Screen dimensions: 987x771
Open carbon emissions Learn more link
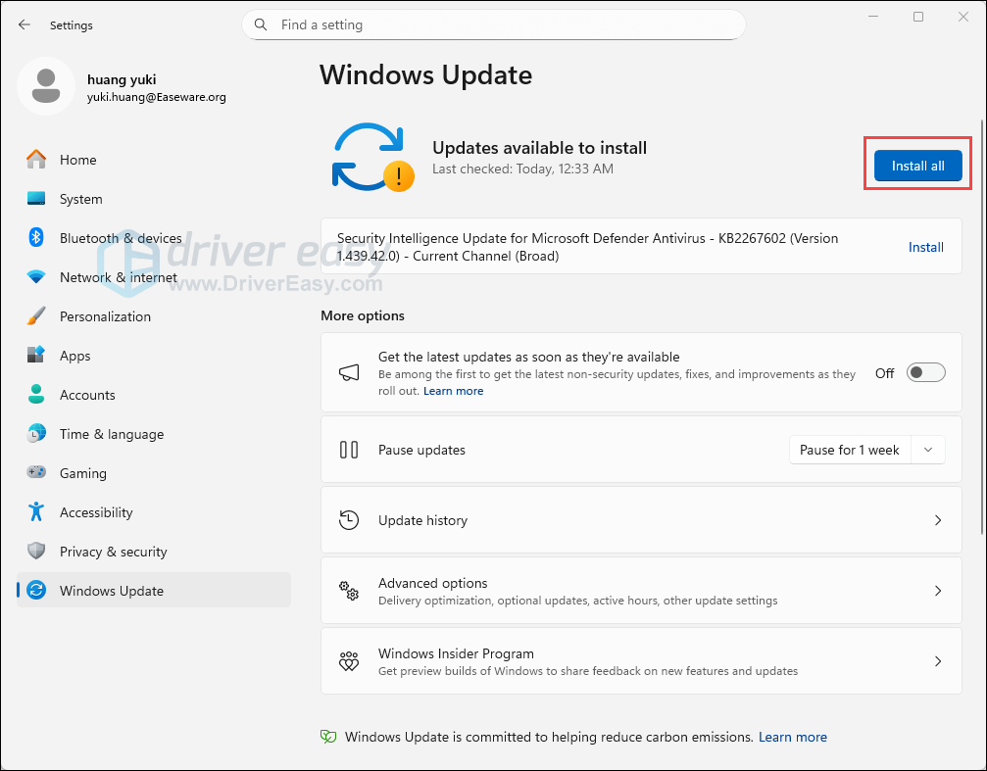(792, 737)
